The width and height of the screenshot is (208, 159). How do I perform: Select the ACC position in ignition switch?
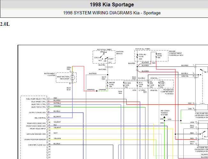(x=100, y=60)
